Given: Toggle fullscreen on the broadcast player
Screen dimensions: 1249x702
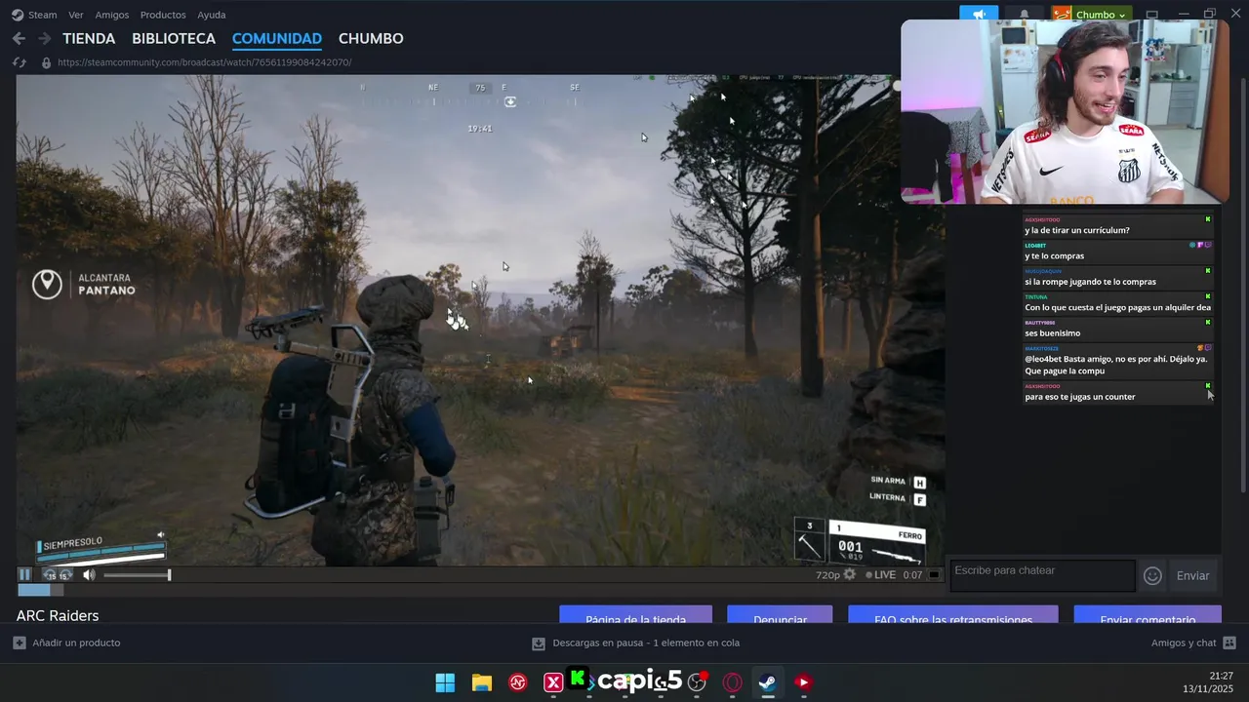Looking at the screenshot, I should click(934, 575).
